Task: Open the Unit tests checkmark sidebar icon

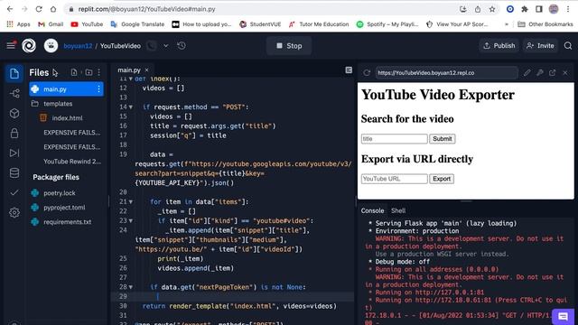Action: (14, 192)
